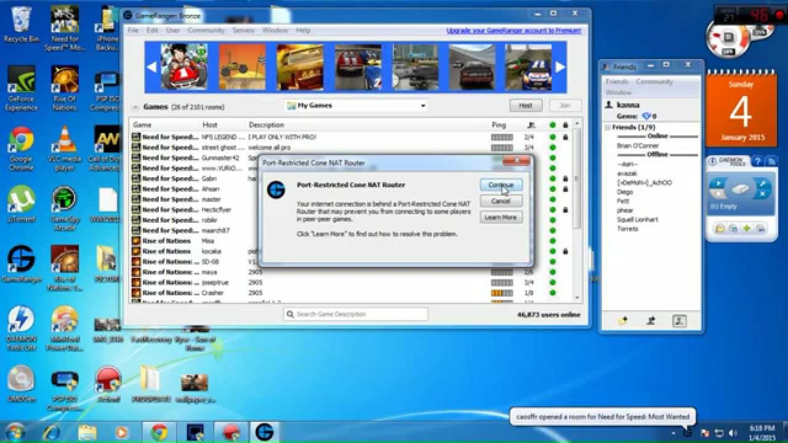
Task: Open Upgrade your GameRanger account to Premium link
Action: point(513,30)
